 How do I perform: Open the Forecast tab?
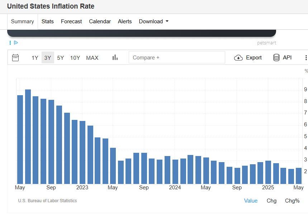[71, 21]
